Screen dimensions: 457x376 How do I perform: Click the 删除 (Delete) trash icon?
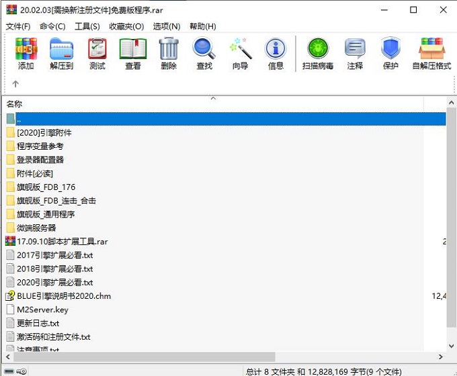point(169,48)
